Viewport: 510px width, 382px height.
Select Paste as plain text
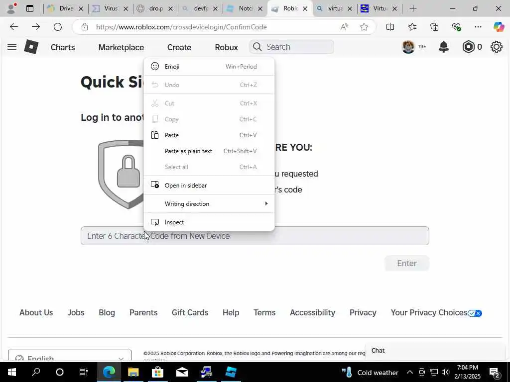pos(209,151)
